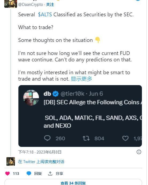Open the db profile picture in quoted tweet
This screenshot has height=185, width=148.
click(x=31, y=98)
